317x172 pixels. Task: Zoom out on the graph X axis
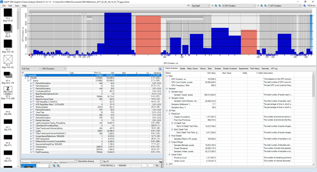tap(220, 5)
